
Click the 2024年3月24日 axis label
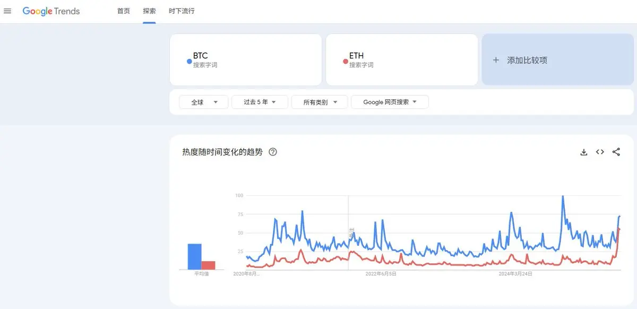coord(515,274)
